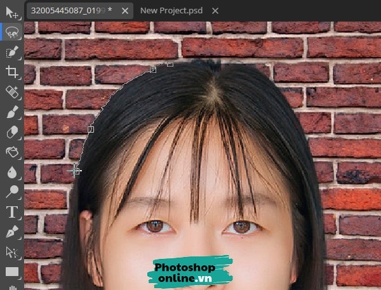Click the lasso anchor point on hair's left edge
This screenshot has height=290, width=381.
coord(90,129)
